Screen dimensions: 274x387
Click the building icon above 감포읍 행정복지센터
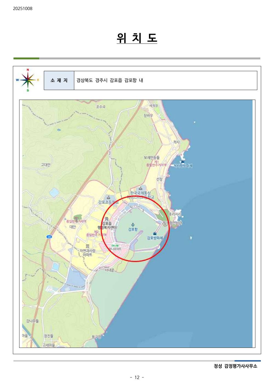(x=107, y=219)
